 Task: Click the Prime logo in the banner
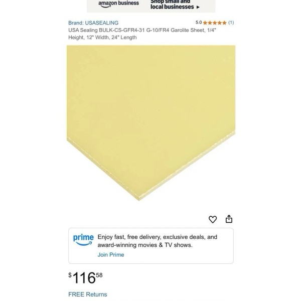coord(83,240)
